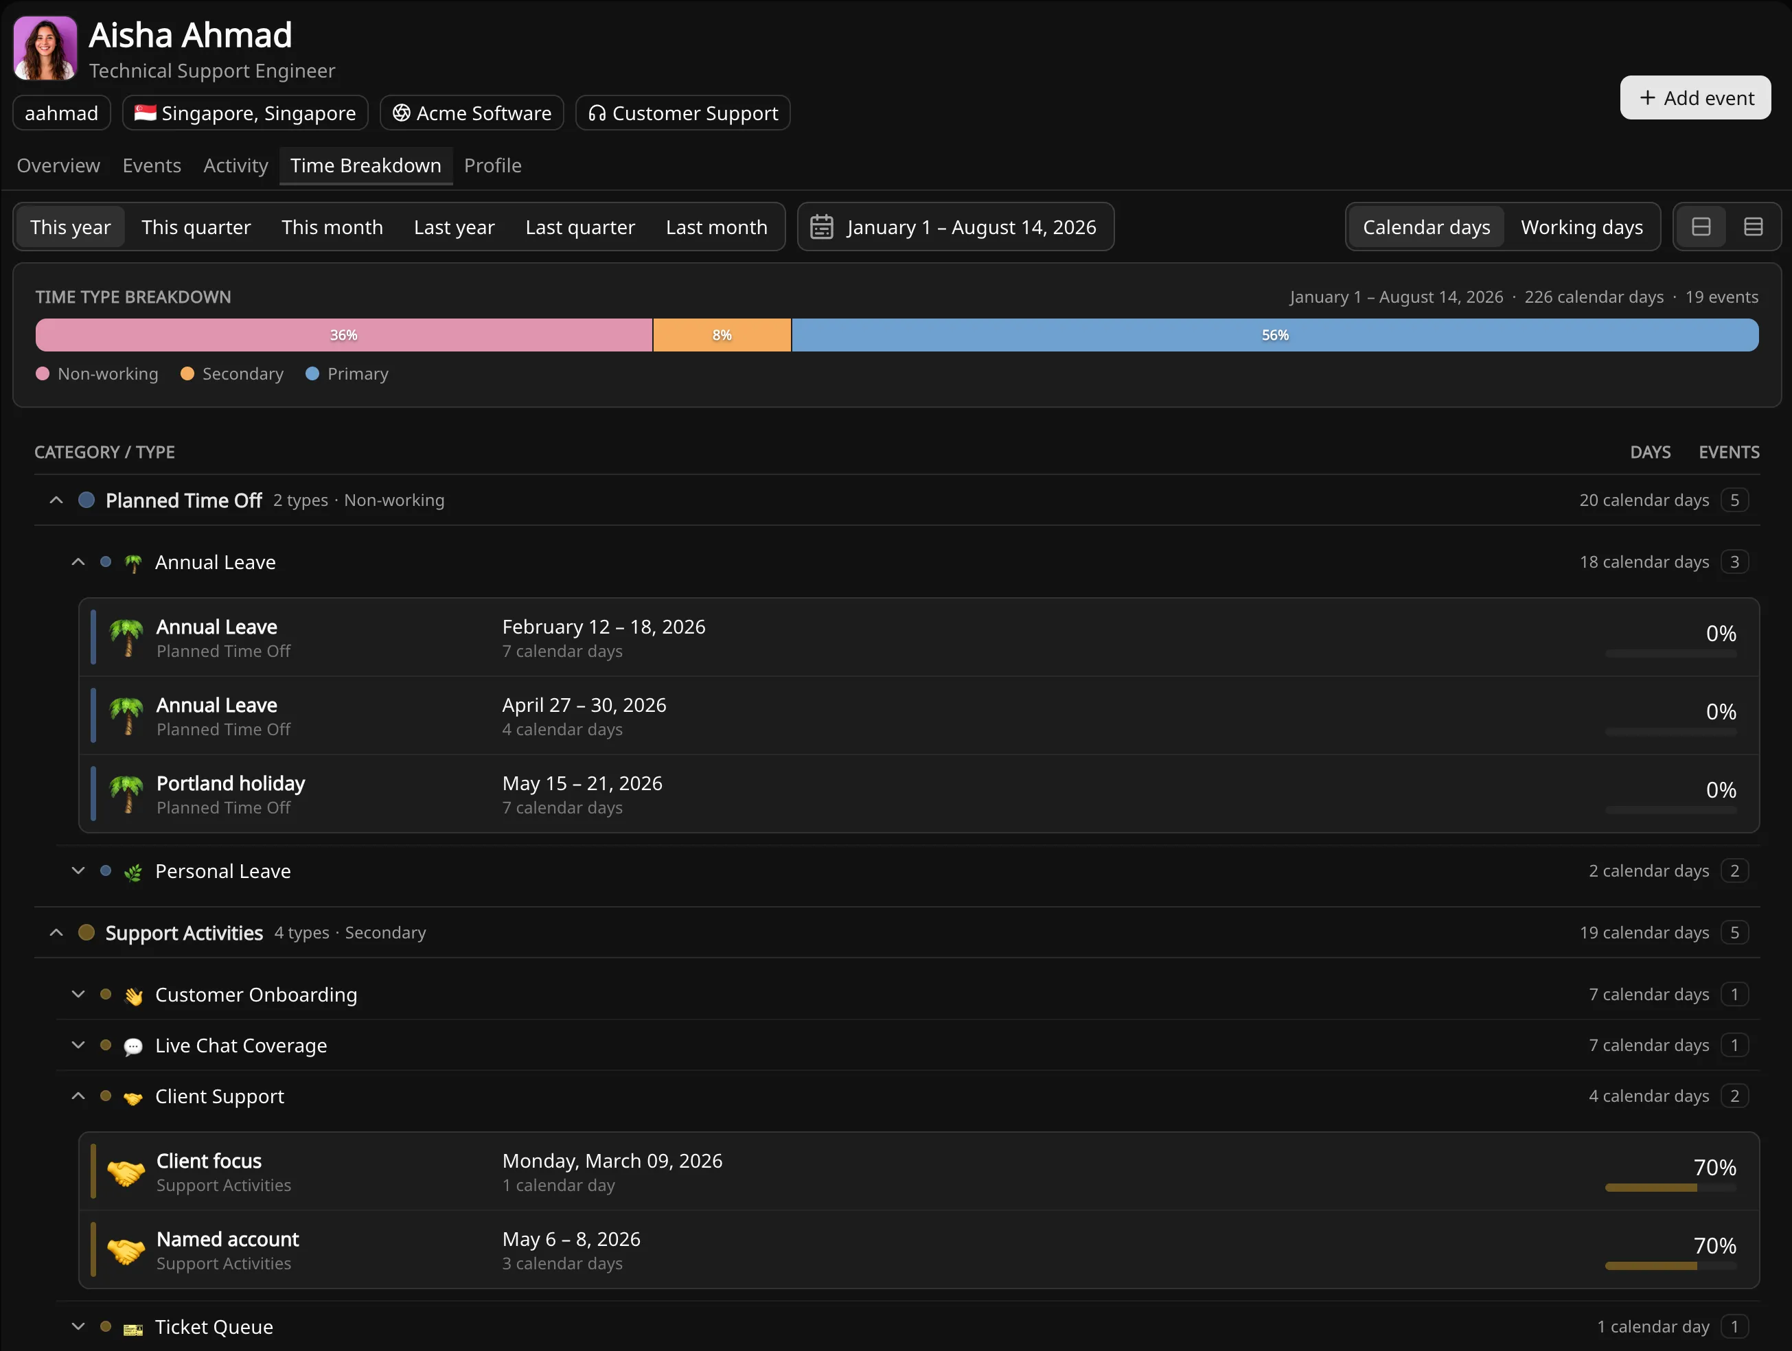Click the aahmad username tag
1792x1351 pixels.
tap(62, 113)
